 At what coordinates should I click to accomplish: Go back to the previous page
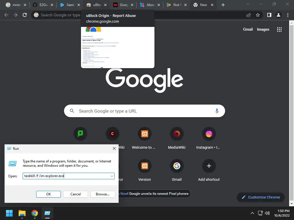point(6,15)
